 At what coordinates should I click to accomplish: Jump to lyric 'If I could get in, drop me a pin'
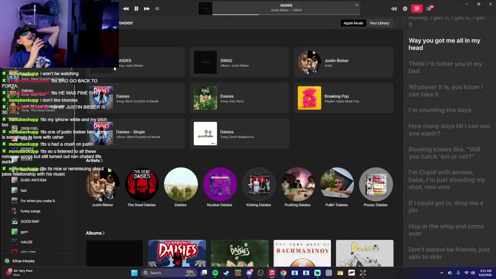pyautogui.click(x=446, y=207)
